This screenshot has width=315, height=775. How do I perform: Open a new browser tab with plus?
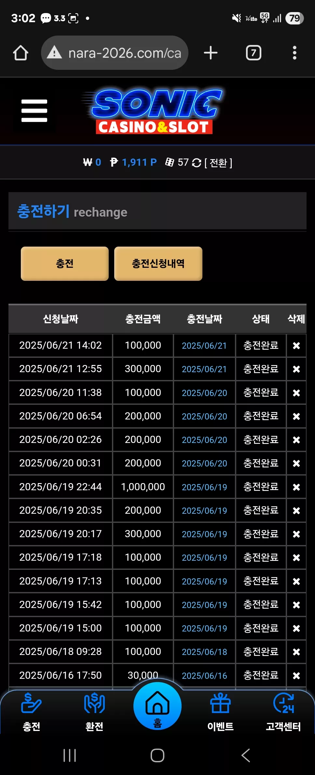[x=211, y=53]
